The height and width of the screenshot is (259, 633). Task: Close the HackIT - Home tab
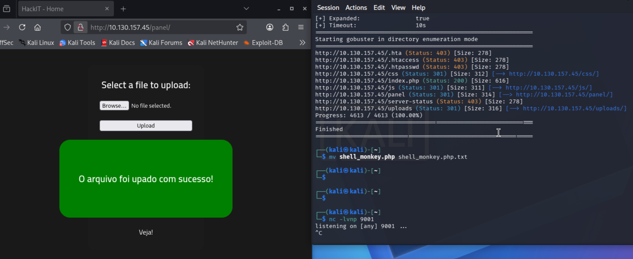pyautogui.click(x=107, y=9)
